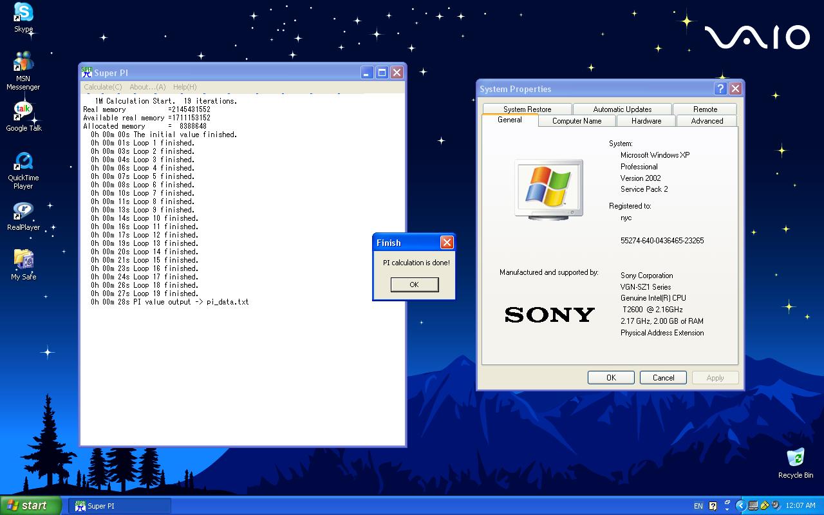The image size is (824, 515).
Task: Close the Finish dialog with X
Action: [x=447, y=242]
